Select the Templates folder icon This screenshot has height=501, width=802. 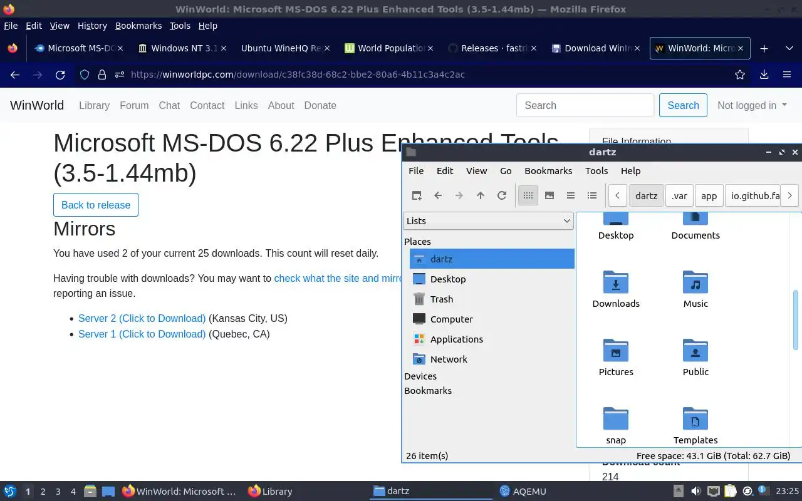click(695, 419)
